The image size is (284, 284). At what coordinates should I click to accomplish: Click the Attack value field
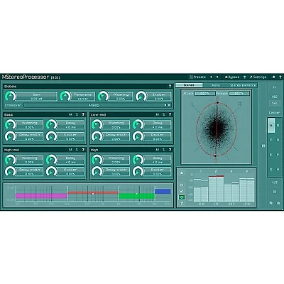[x=205, y=94]
